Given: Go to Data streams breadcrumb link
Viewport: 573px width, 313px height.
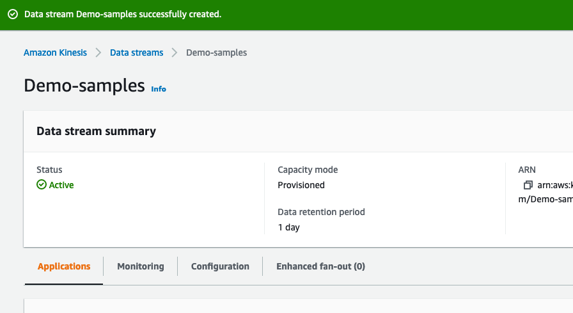Looking at the screenshot, I should [136, 52].
